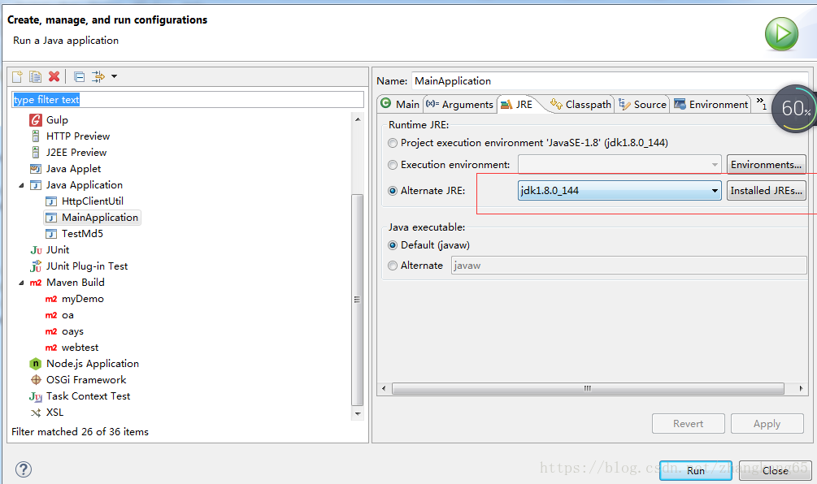
Task: Click myDemo m2 icon
Action: click(51, 299)
